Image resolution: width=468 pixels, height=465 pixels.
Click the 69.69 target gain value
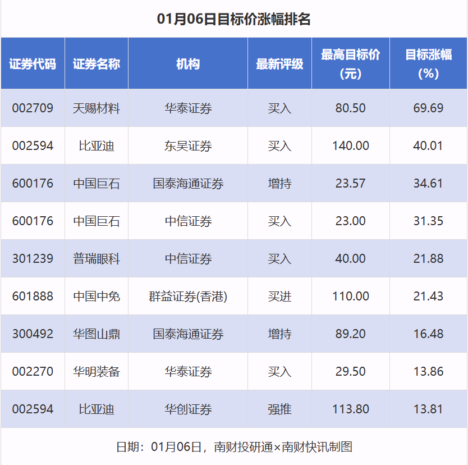click(428, 108)
